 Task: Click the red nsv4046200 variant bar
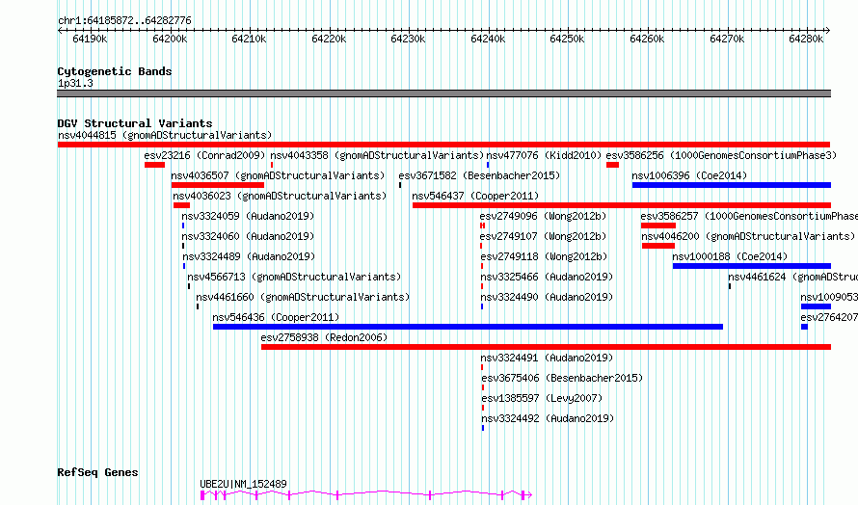tap(658, 246)
